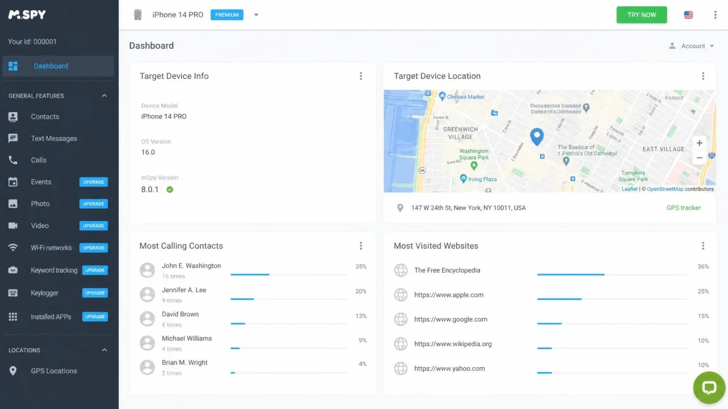728x409 pixels.
Task: Open the US flag language selector
Action: tap(689, 15)
